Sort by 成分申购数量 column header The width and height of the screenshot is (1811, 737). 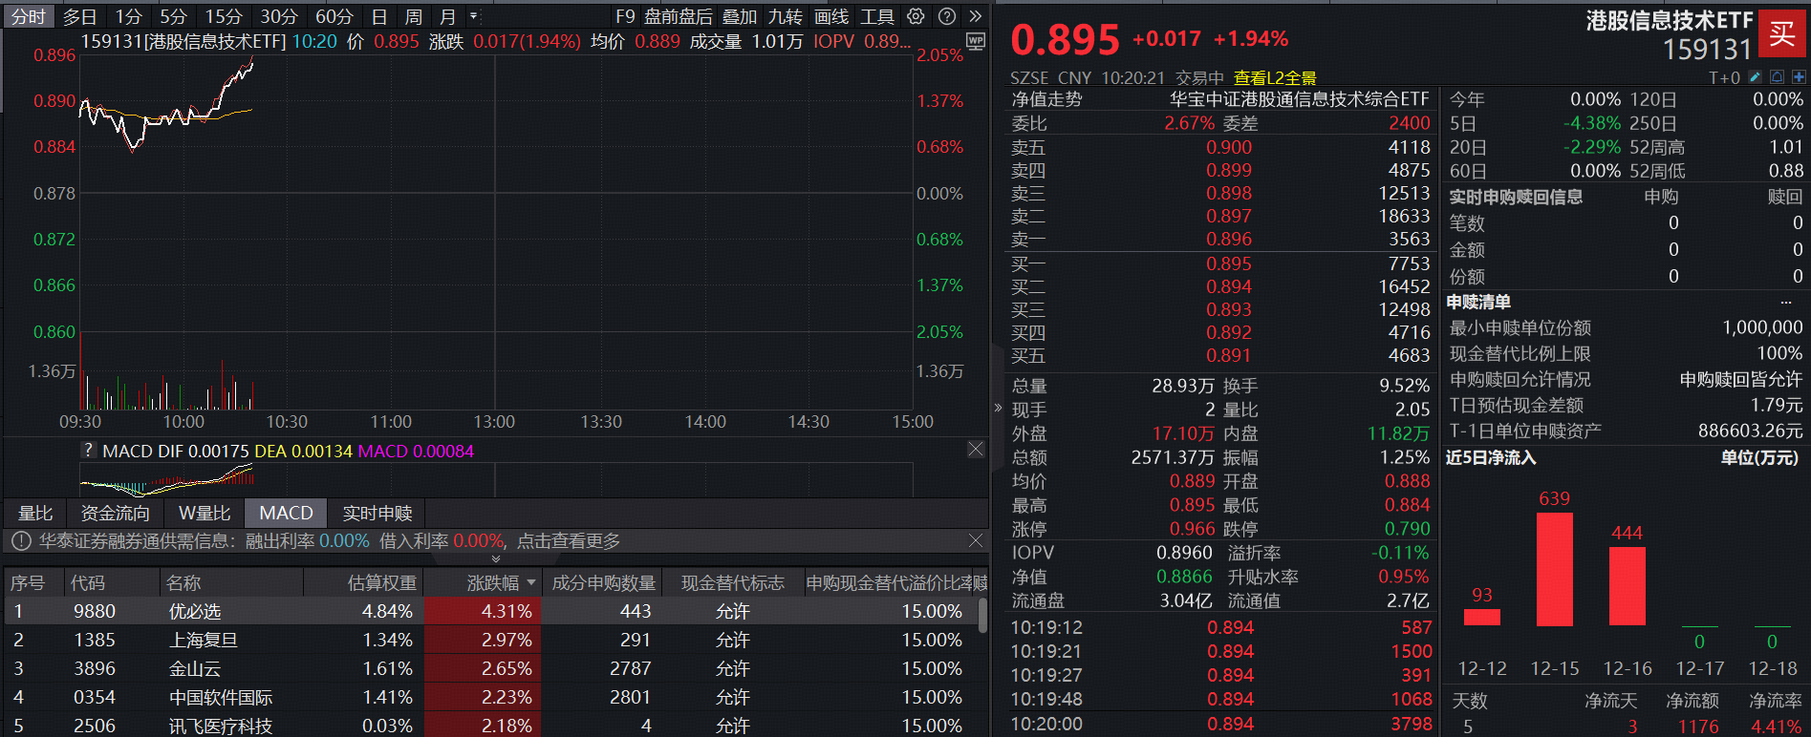604,582
